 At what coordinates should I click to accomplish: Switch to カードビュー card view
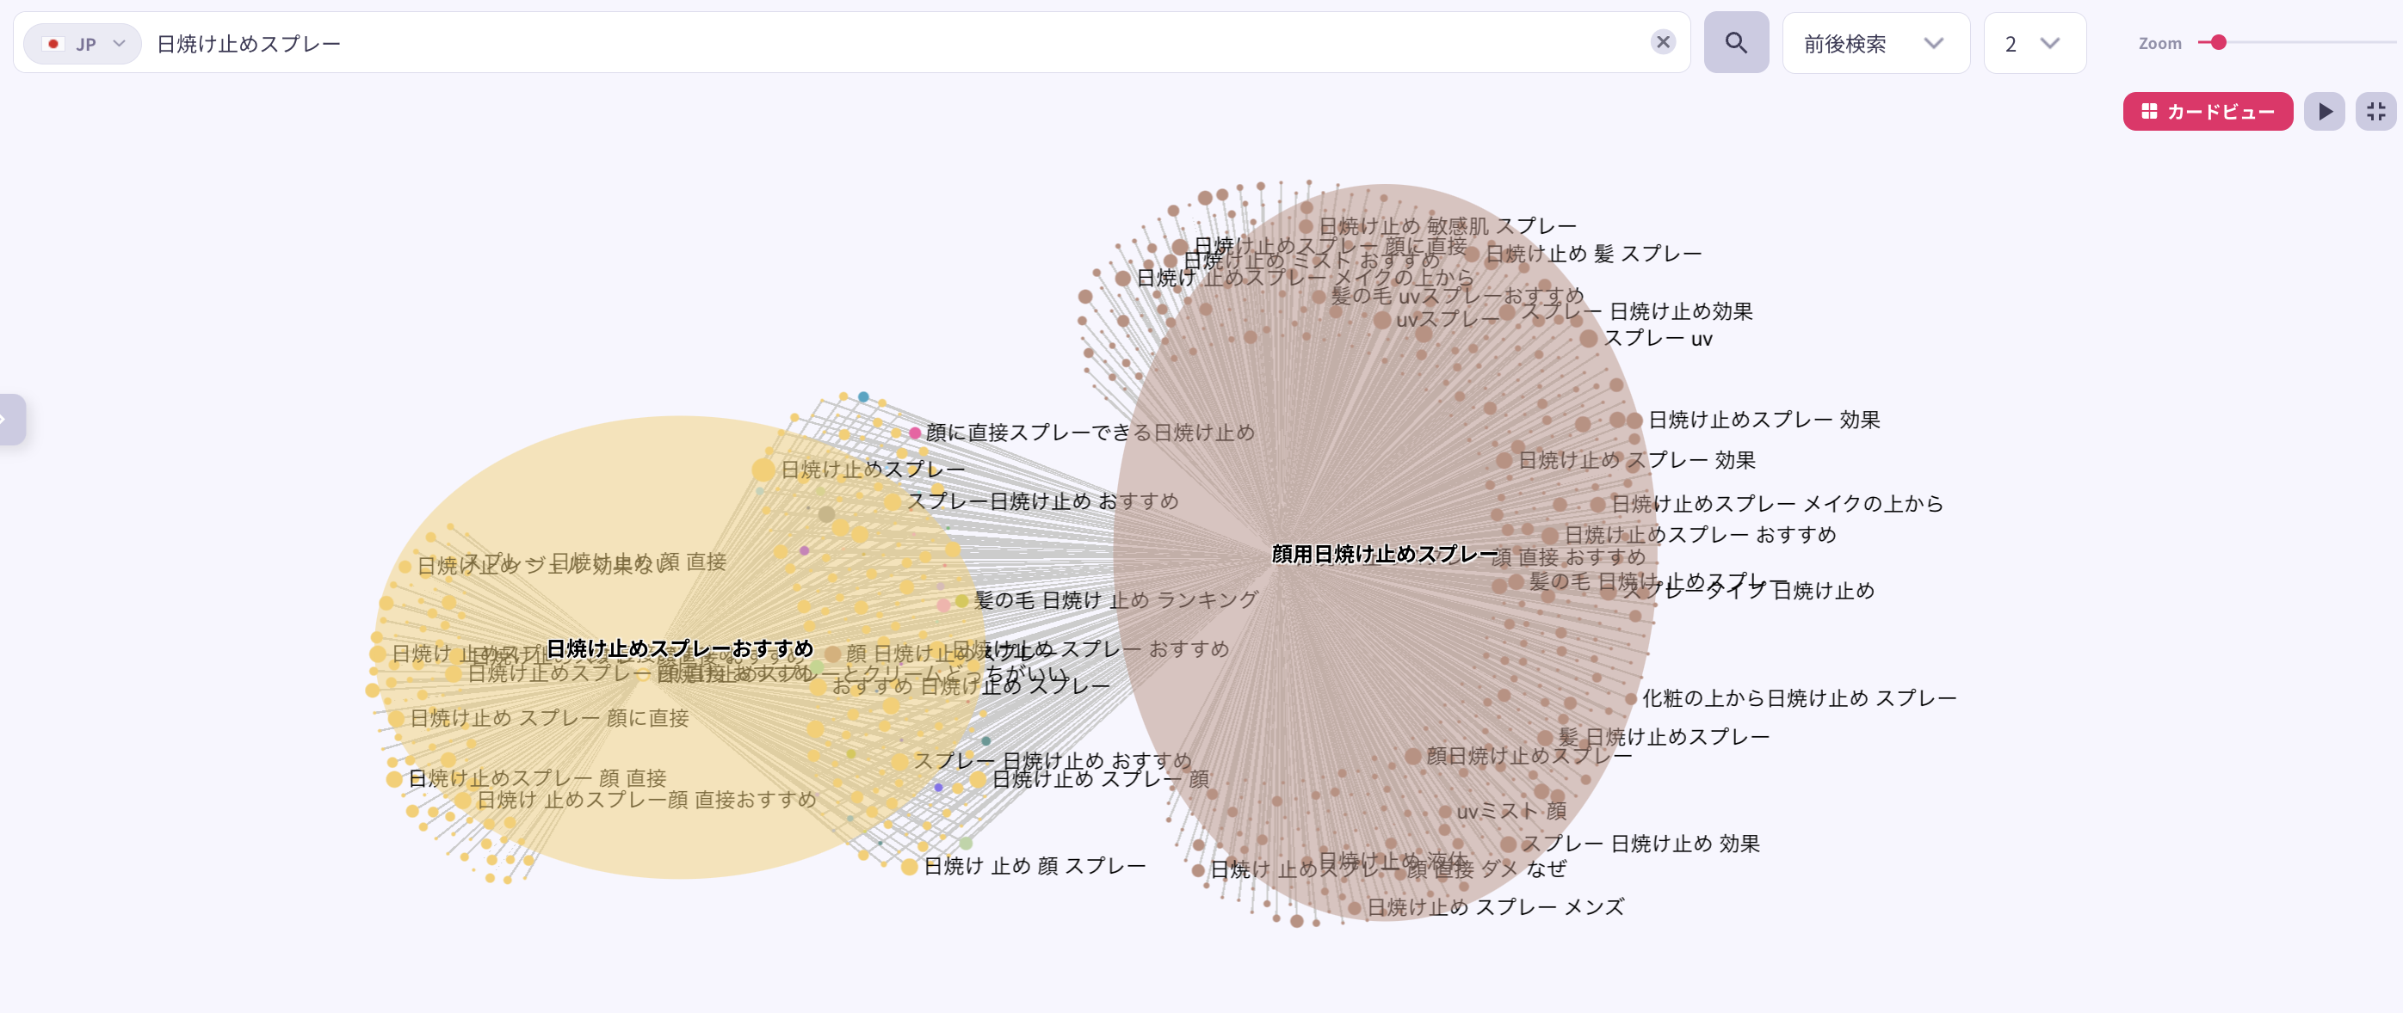click(x=2207, y=112)
